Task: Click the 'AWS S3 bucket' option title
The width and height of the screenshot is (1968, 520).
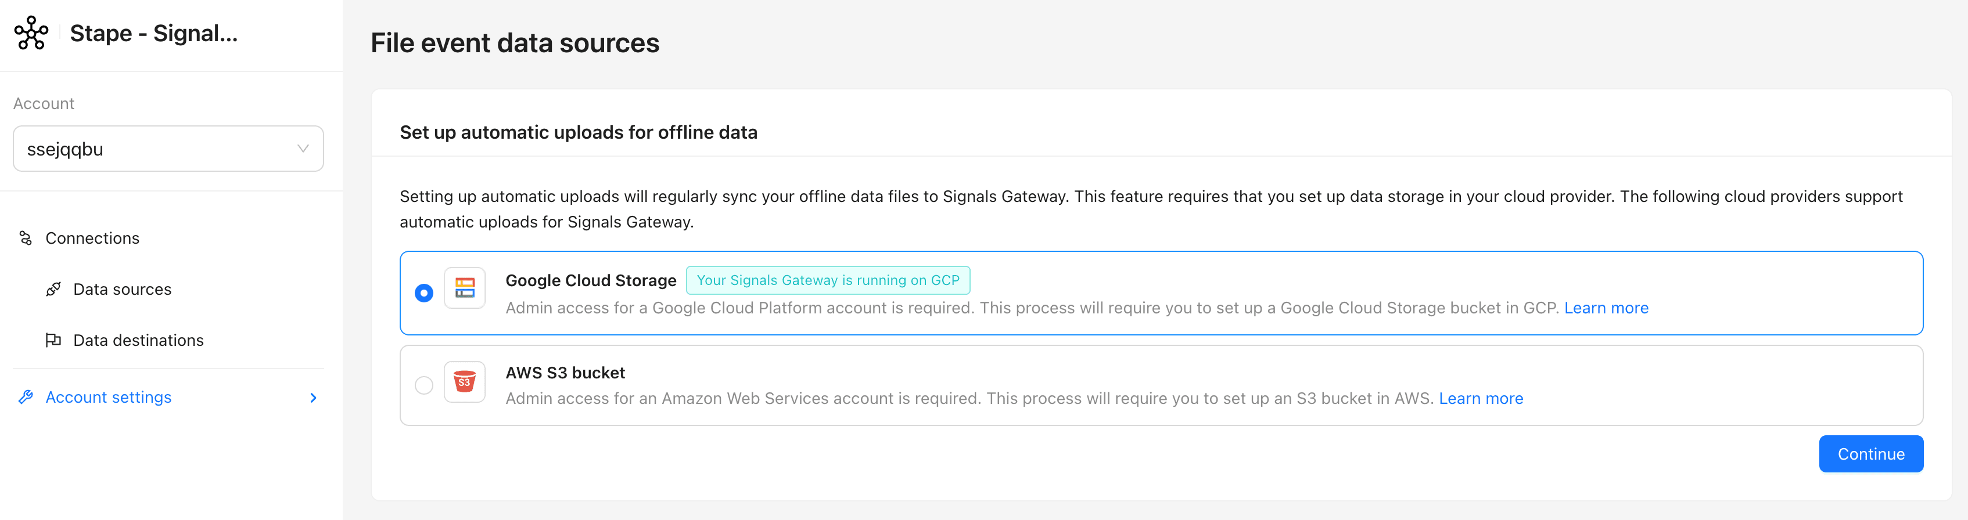Action: click(x=565, y=373)
